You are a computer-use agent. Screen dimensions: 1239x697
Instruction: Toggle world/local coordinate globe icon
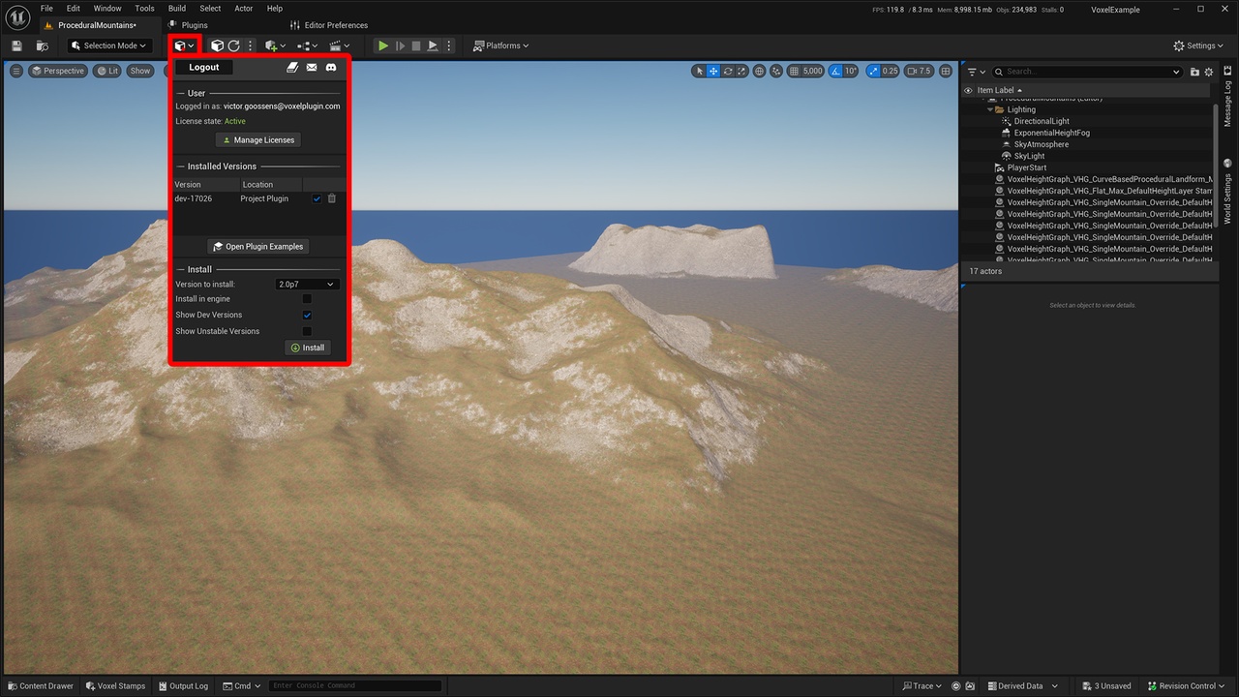click(x=760, y=71)
